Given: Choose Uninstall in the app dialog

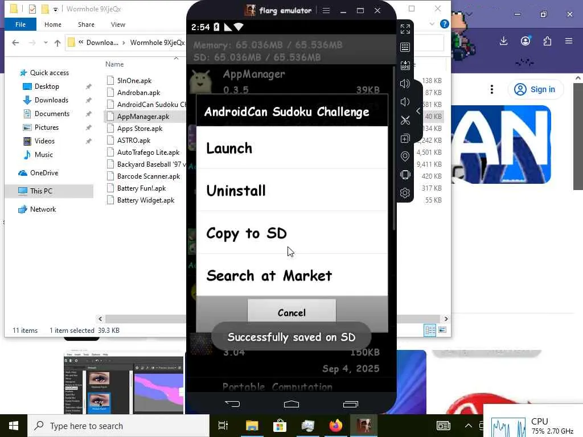Looking at the screenshot, I should coord(292,190).
